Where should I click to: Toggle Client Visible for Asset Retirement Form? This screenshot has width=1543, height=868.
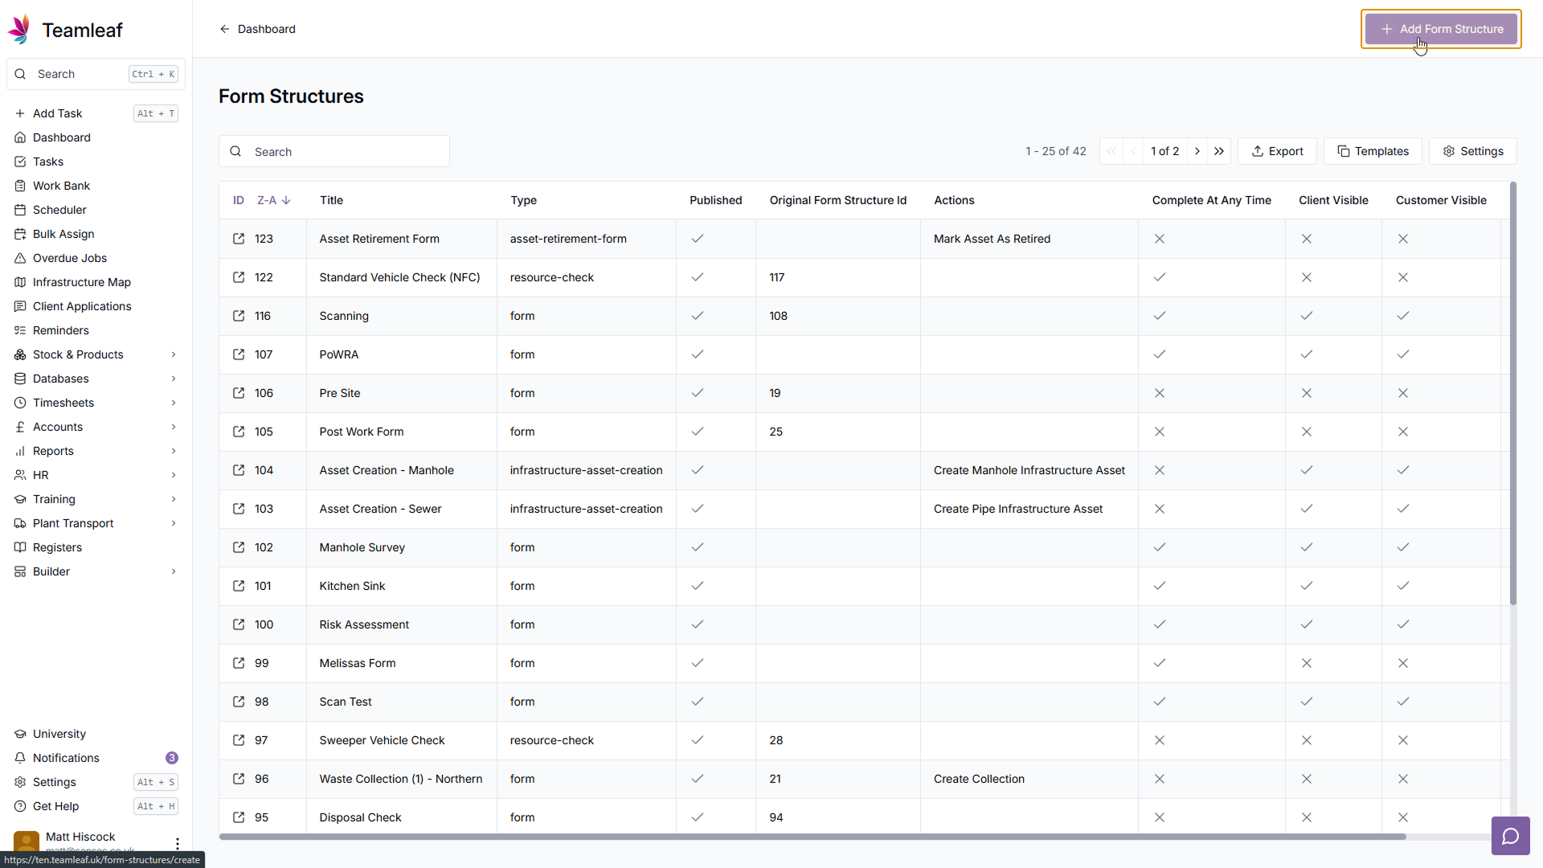(x=1307, y=239)
